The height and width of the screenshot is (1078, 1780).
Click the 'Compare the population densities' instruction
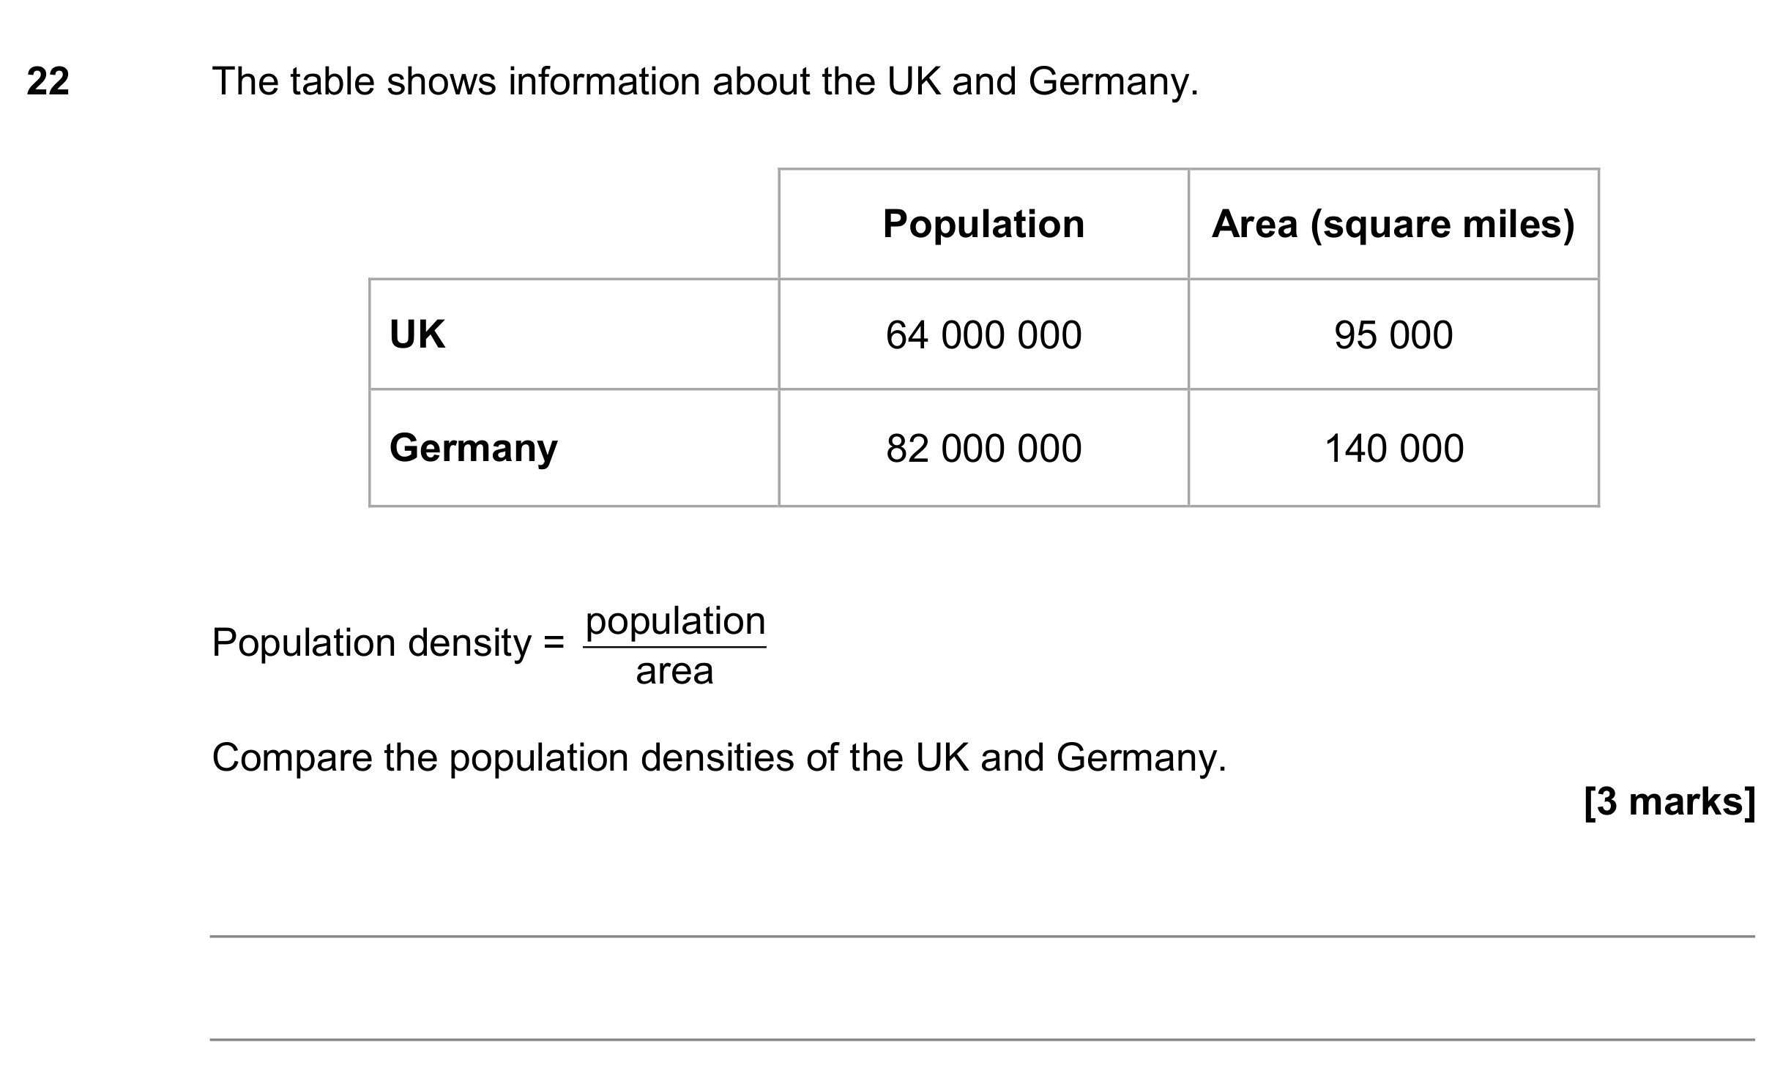(719, 758)
